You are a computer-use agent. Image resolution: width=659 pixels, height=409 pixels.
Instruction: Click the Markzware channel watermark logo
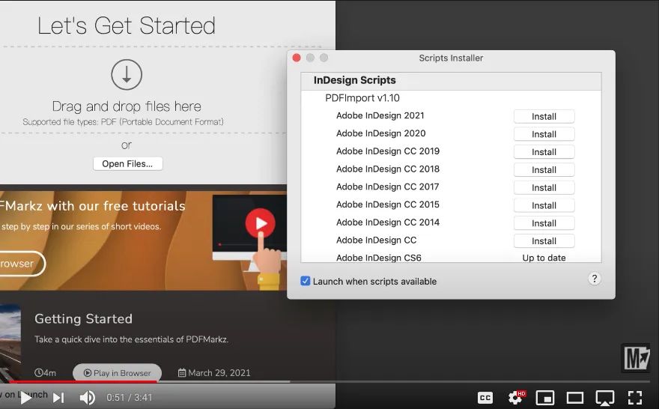click(x=636, y=358)
